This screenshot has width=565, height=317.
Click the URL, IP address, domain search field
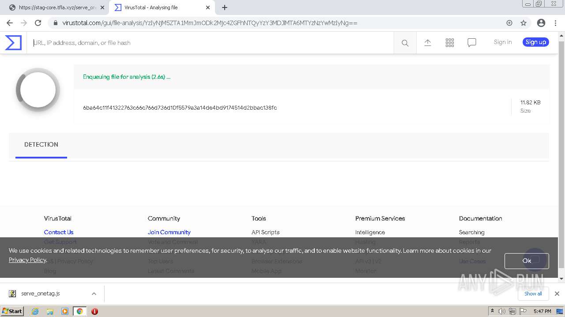pos(210,43)
